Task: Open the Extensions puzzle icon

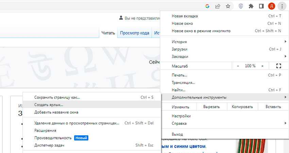Action: 251,6
